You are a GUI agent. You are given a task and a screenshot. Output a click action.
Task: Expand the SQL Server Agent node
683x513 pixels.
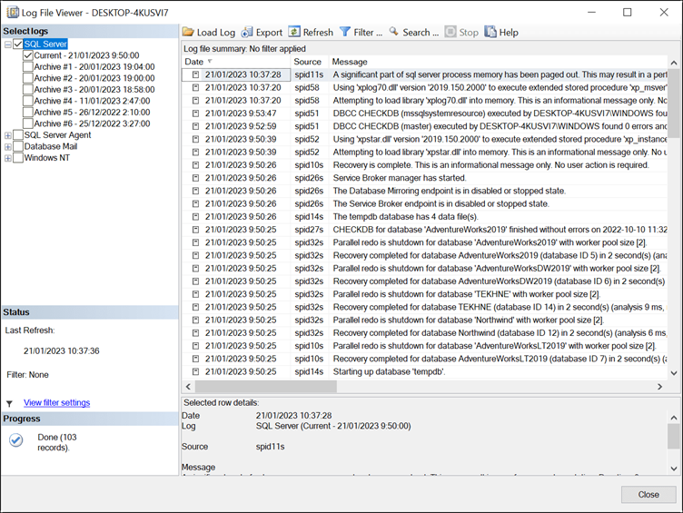pos(8,135)
